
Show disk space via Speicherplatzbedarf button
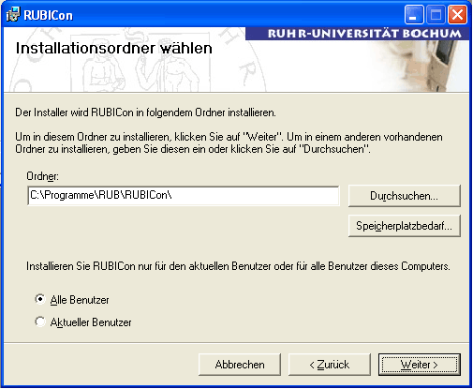click(405, 226)
